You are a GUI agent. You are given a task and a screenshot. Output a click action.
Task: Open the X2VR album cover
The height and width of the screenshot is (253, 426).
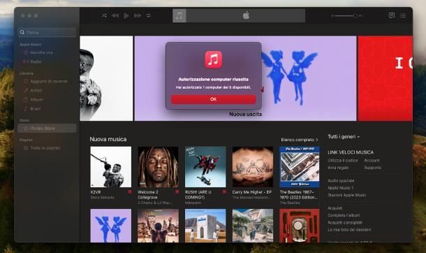[x=111, y=167]
